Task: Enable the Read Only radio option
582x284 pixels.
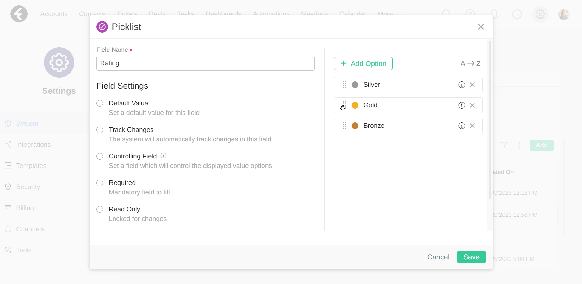Action: point(100,210)
